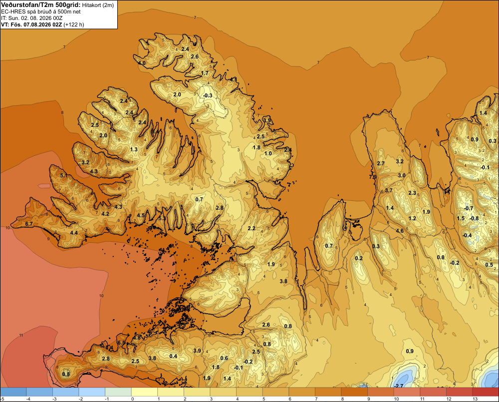Click the 4.6 temperature label in the north
This screenshot has width=499, height=402.
tap(400, 231)
